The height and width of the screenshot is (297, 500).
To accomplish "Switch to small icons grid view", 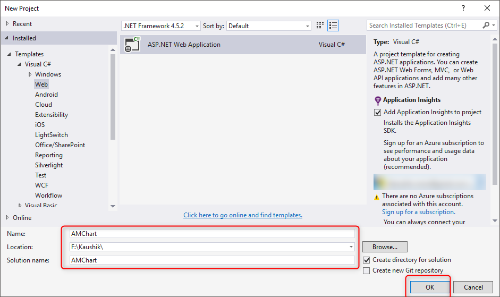I will click(320, 26).
